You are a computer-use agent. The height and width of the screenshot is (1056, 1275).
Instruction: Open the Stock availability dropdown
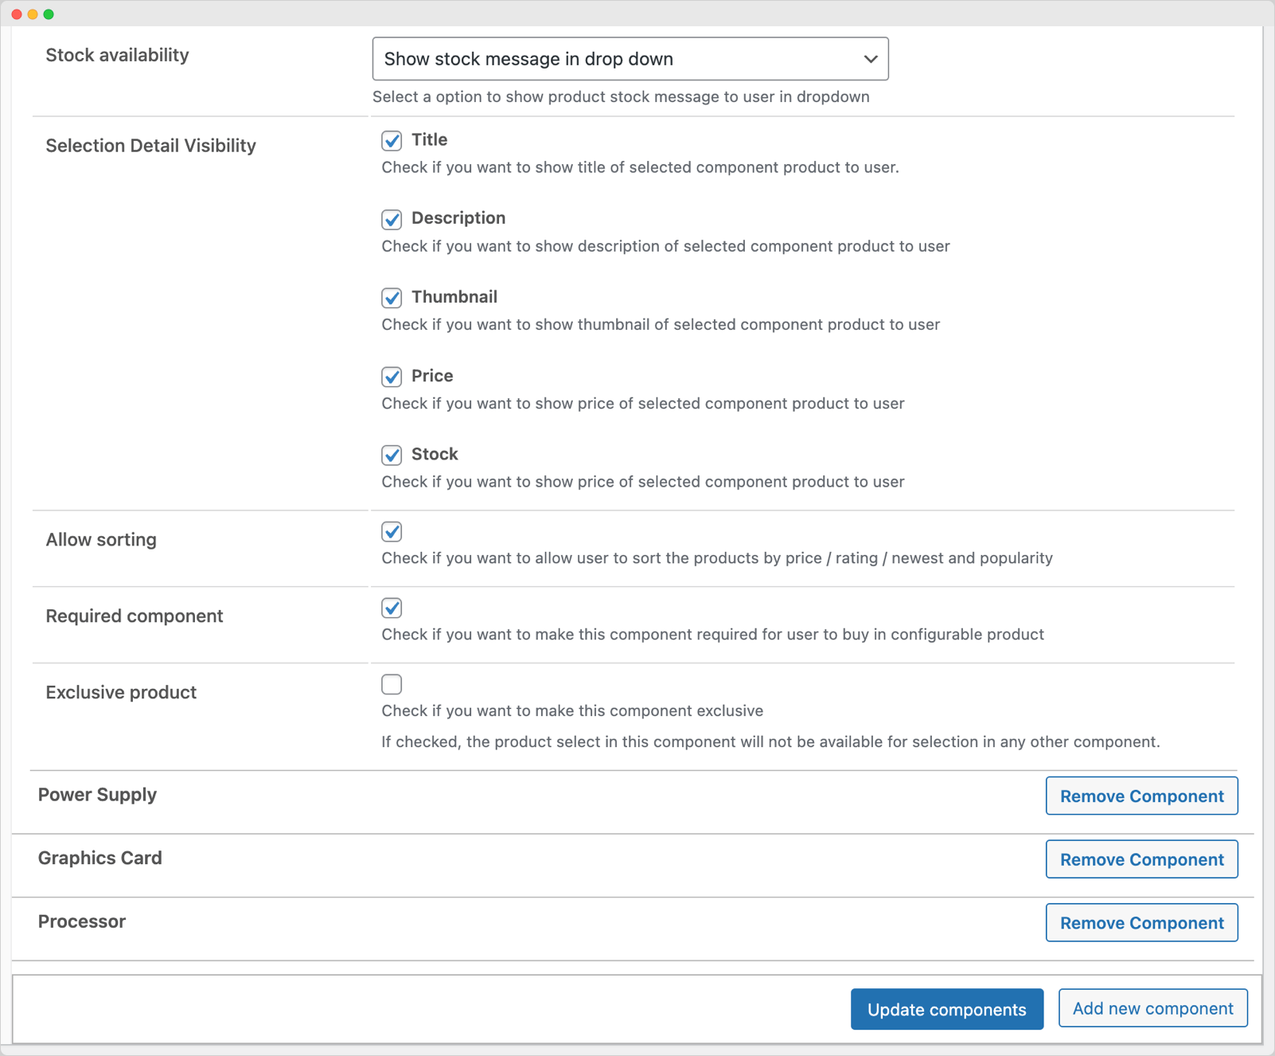(629, 58)
